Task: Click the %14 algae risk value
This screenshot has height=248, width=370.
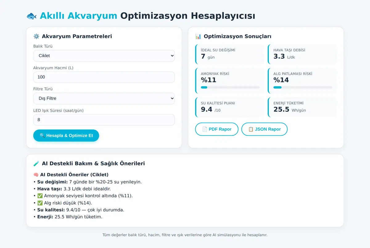Action: (281, 80)
